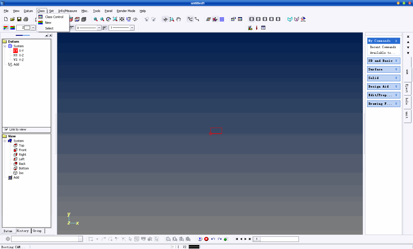The height and width of the screenshot is (249, 413).
Task: Click the status bar black color swatch
Action: (x=194, y=247)
